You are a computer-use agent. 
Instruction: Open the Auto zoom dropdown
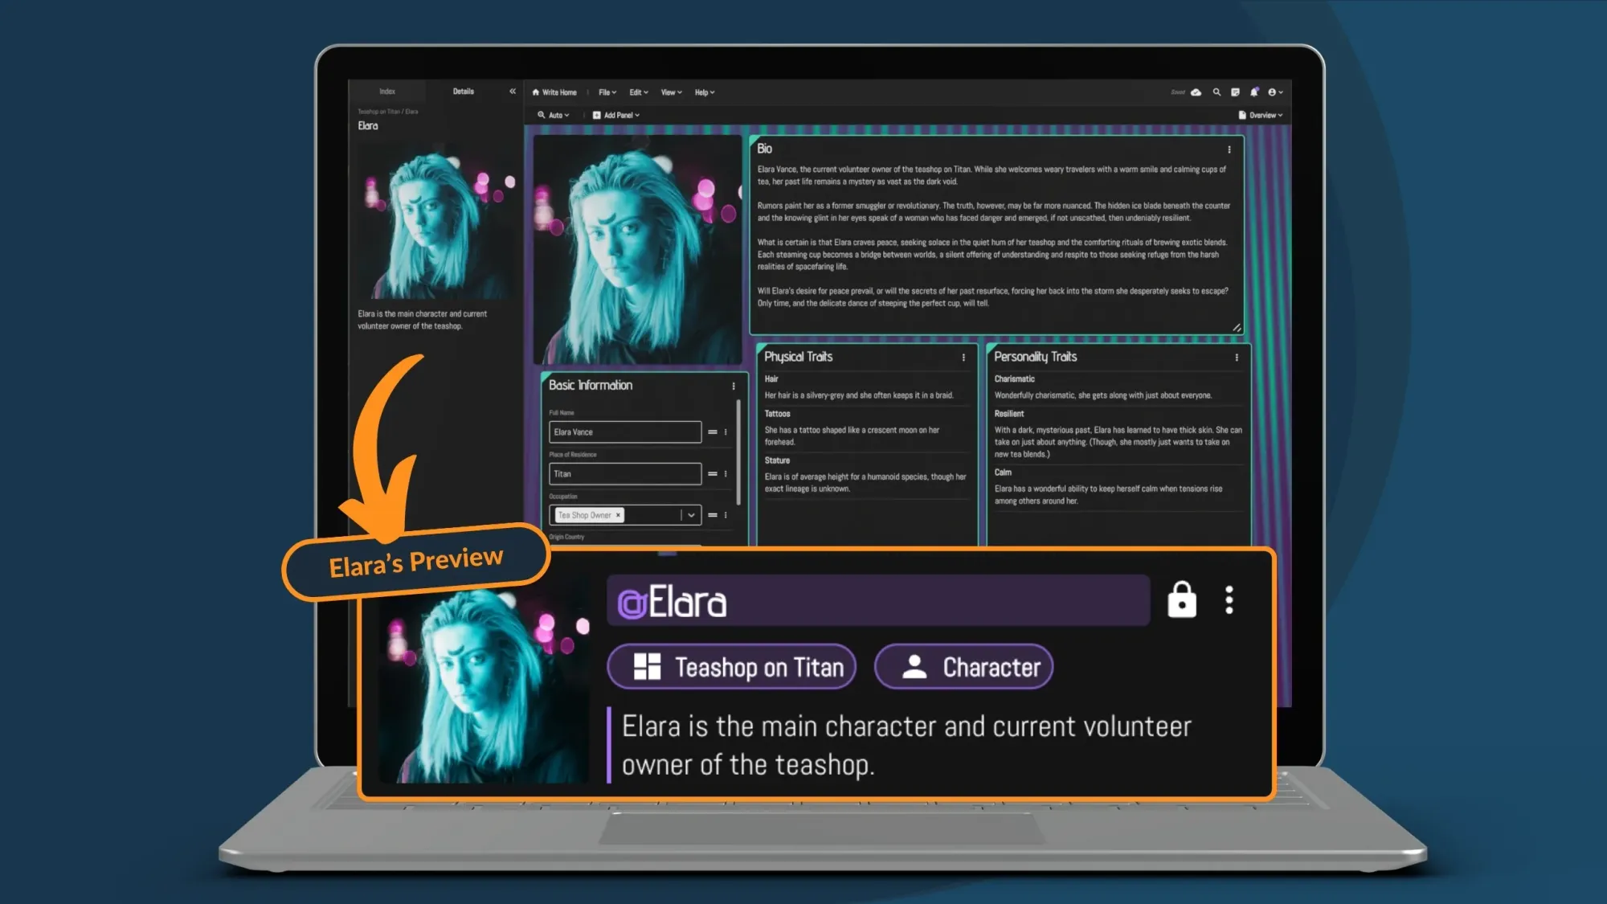tap(554, 115)
